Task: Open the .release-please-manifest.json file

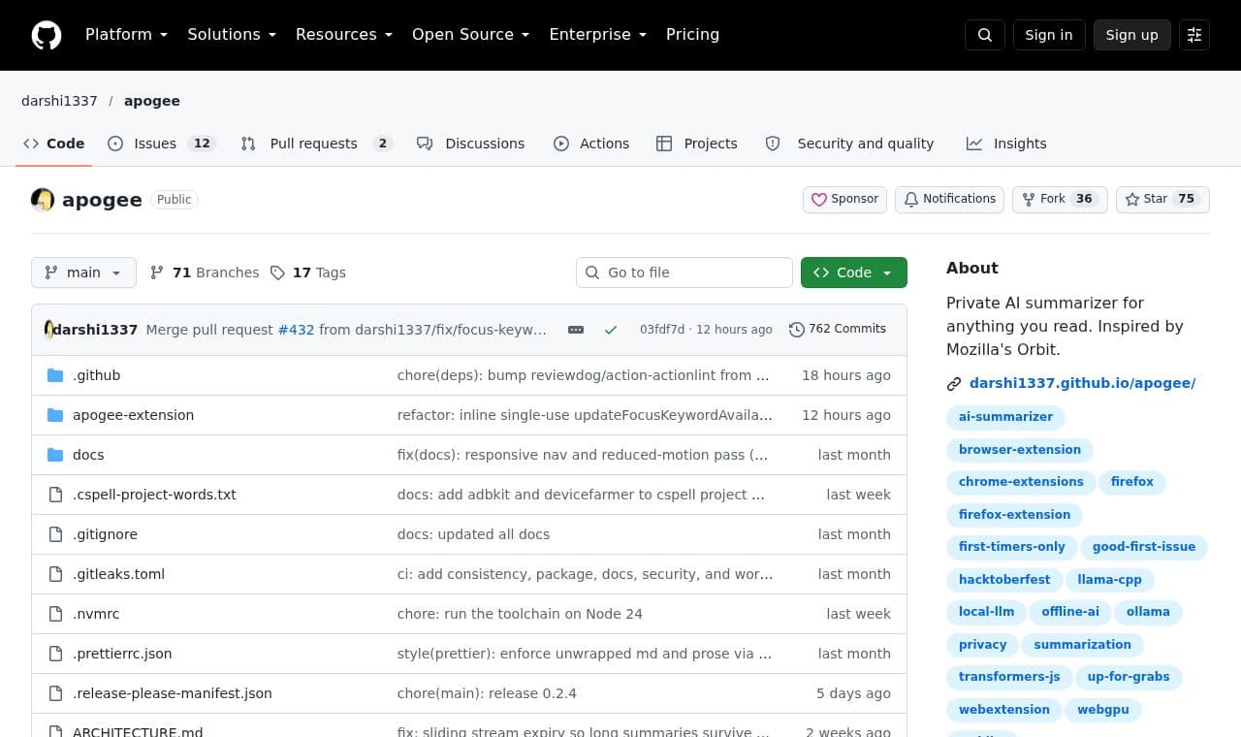Action: tap(173, 693)
